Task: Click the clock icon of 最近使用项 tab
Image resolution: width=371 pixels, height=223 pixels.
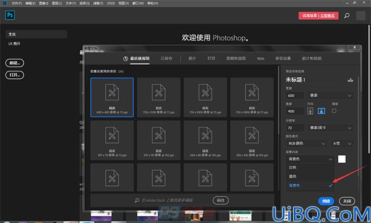Action: [126, 59]
